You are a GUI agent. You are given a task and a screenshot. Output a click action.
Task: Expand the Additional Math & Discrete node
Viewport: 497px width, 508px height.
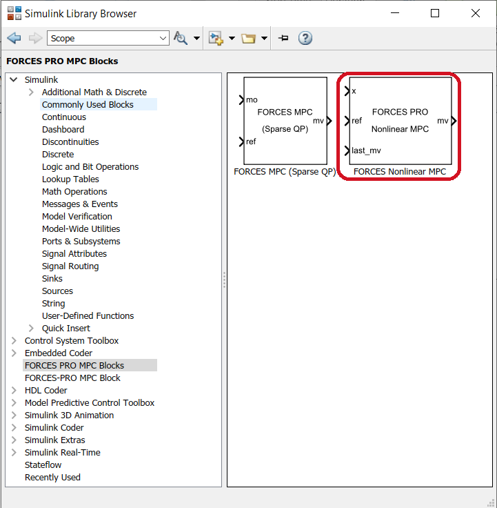(x=31, y=92)
